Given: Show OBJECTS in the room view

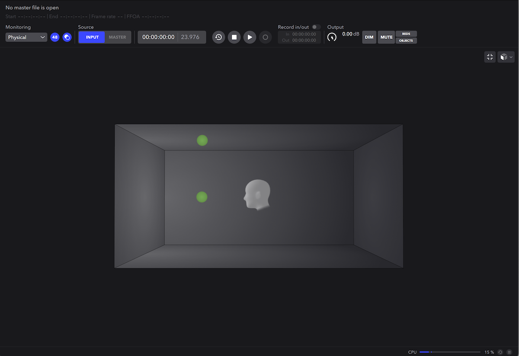Looking at the screenshot, I should (406, 40).
